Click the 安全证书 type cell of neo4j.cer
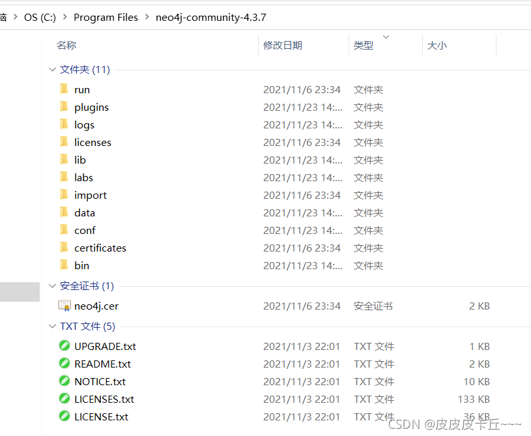The width and height of the screenshot is (531, 436). (373, 306)
